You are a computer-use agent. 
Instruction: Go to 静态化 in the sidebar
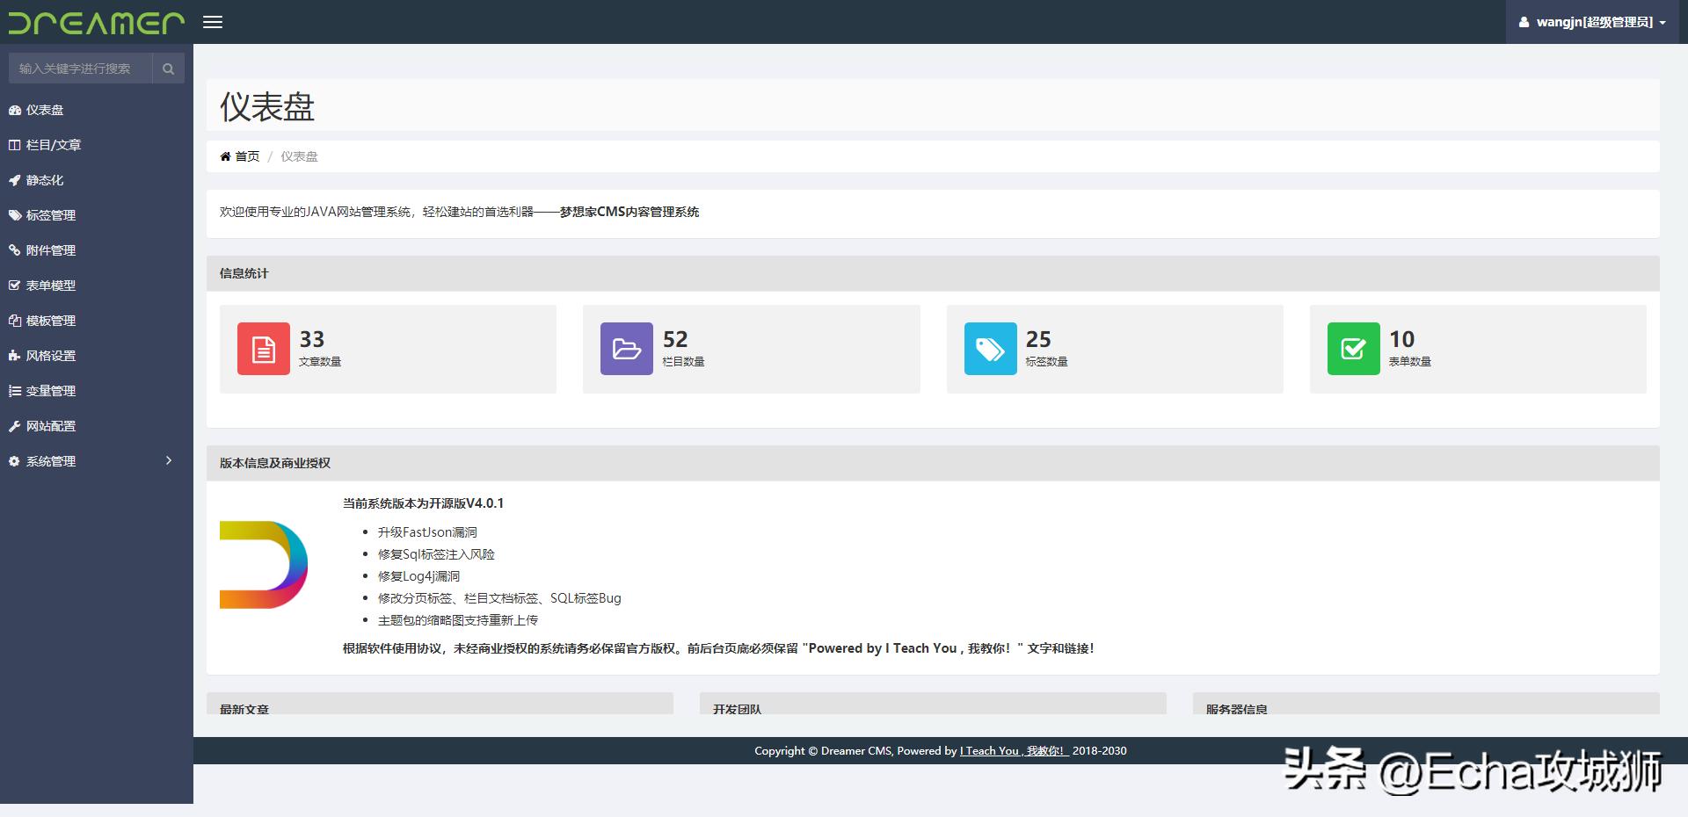[44, 180]
